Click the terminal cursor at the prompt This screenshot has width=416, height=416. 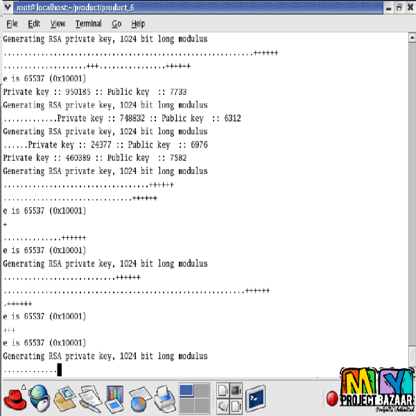coord(60,370)
